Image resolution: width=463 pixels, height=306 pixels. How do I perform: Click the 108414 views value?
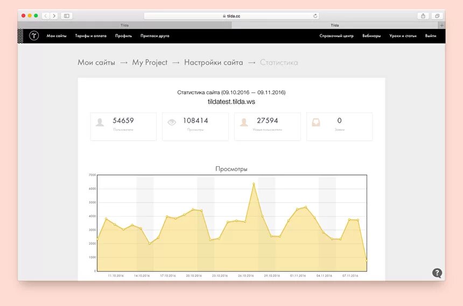[x=195, y=120]
